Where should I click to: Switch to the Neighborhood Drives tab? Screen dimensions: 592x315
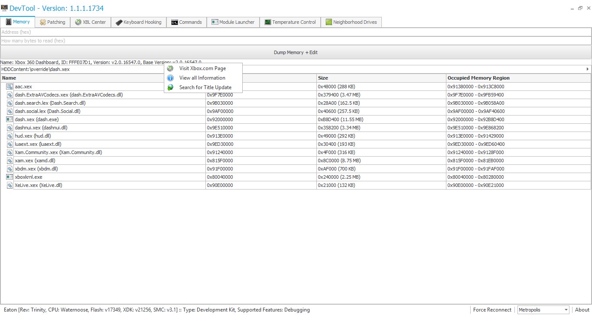click(351, 22)
